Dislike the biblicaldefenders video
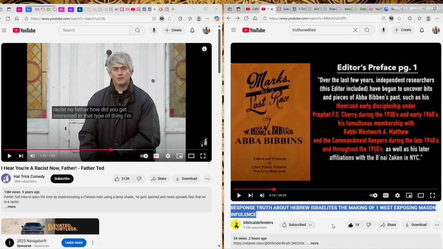Image resolution: width=443 pixels, height=249 pixels. pyautogui.click(x=369, y=225)
